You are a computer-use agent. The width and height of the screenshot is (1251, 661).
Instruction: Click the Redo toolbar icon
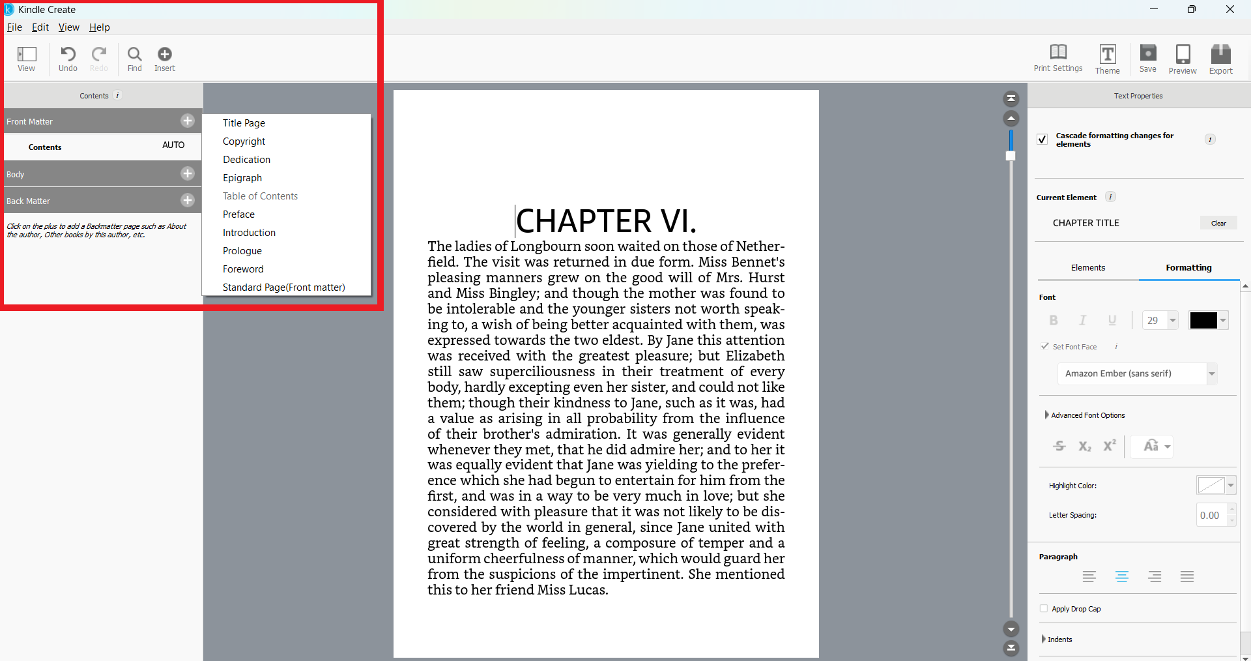tap(99, 59)
